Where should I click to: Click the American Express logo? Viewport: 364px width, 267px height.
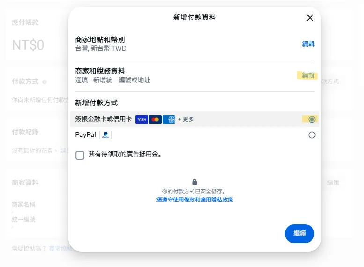point(169,119)
